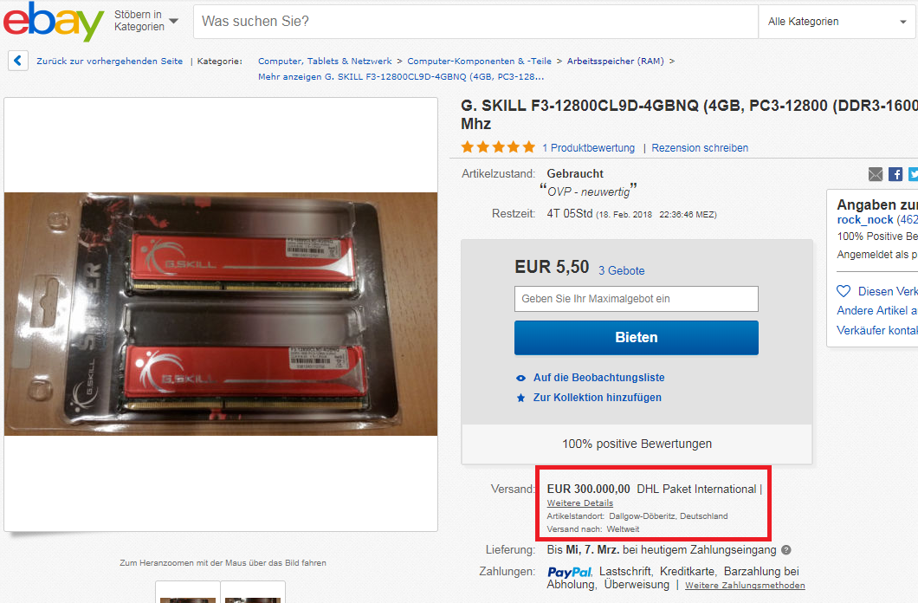Click the Bieten button
Image resolution: width=918 pixels, height=603 pixels.
pos(637,338)
